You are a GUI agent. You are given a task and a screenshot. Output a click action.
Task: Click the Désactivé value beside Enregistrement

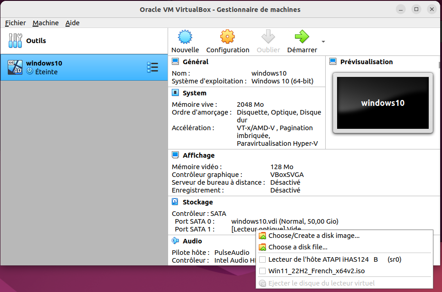[285, 190]
